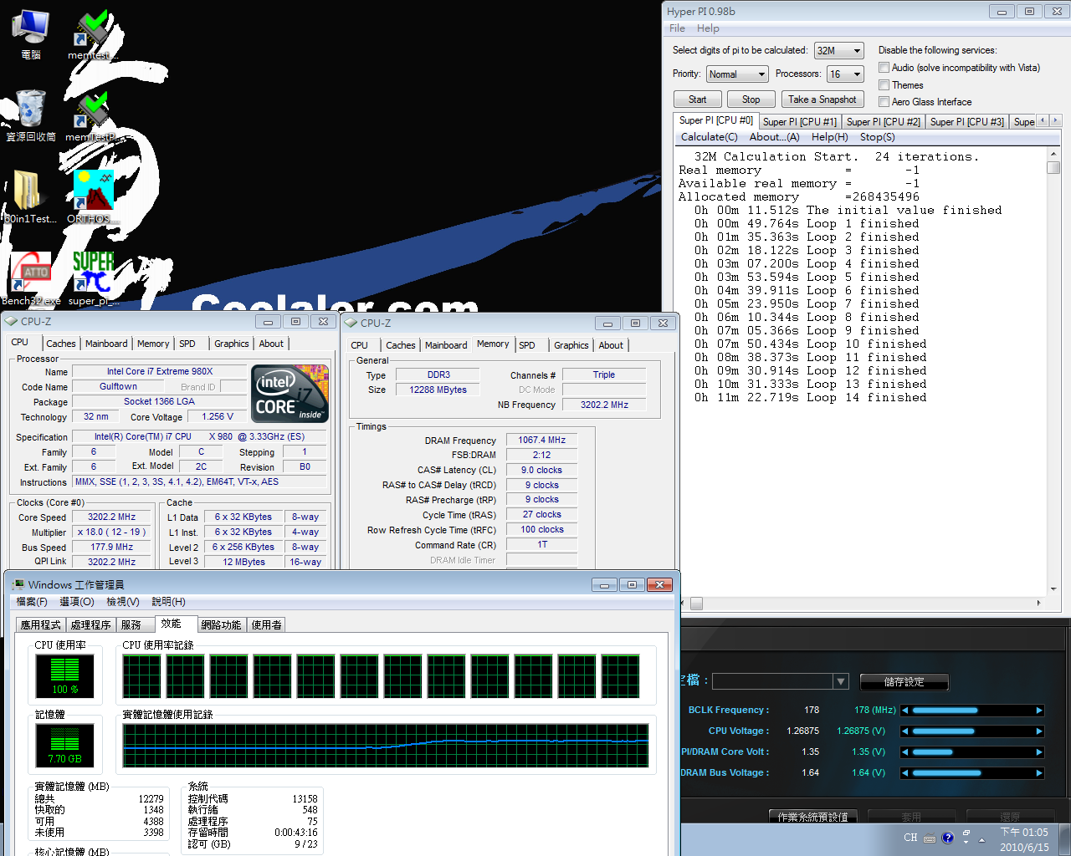Select the memTestP shortcut icon
This screenshot has height=856, width=1071.
tap(92, 115)
